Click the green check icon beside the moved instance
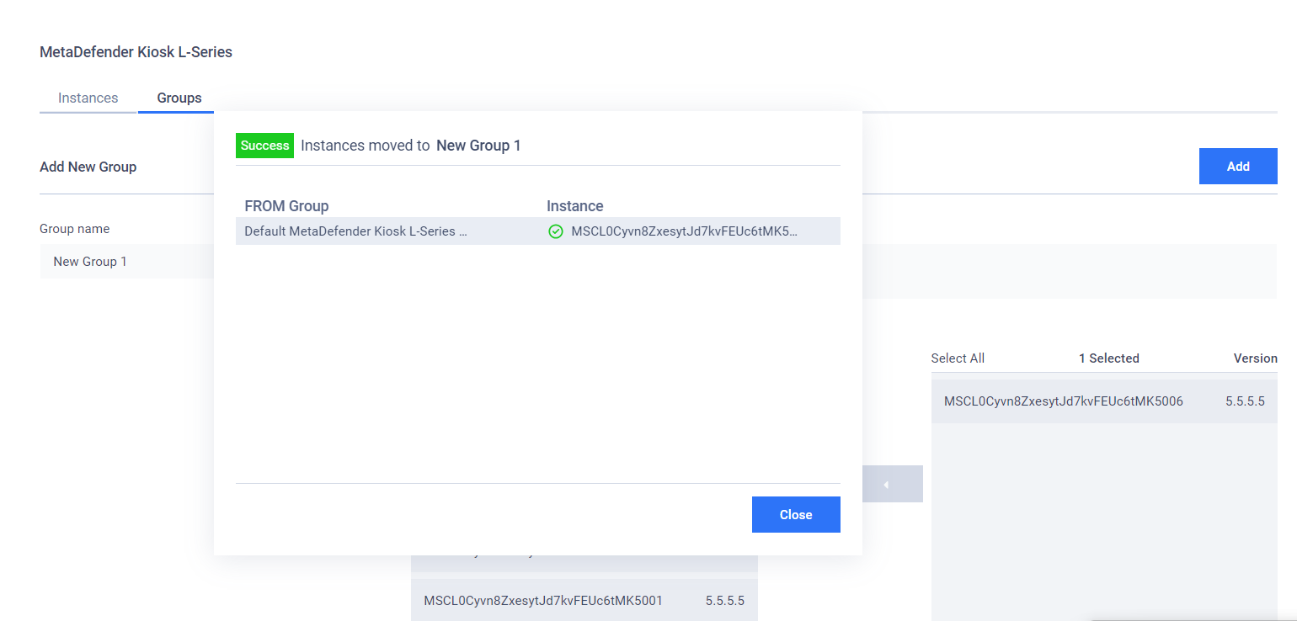This screenshot has height=621, width=1297. point(555,231)
